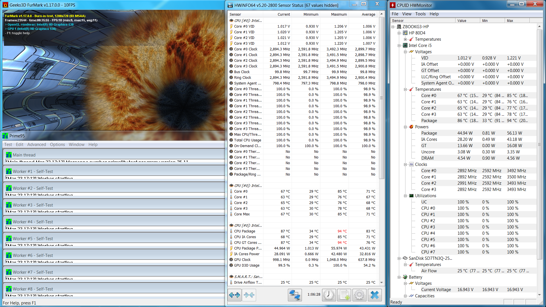Click HWiNFO Average column header
This screenshot has width=546, height=307.
coord(363,14)
